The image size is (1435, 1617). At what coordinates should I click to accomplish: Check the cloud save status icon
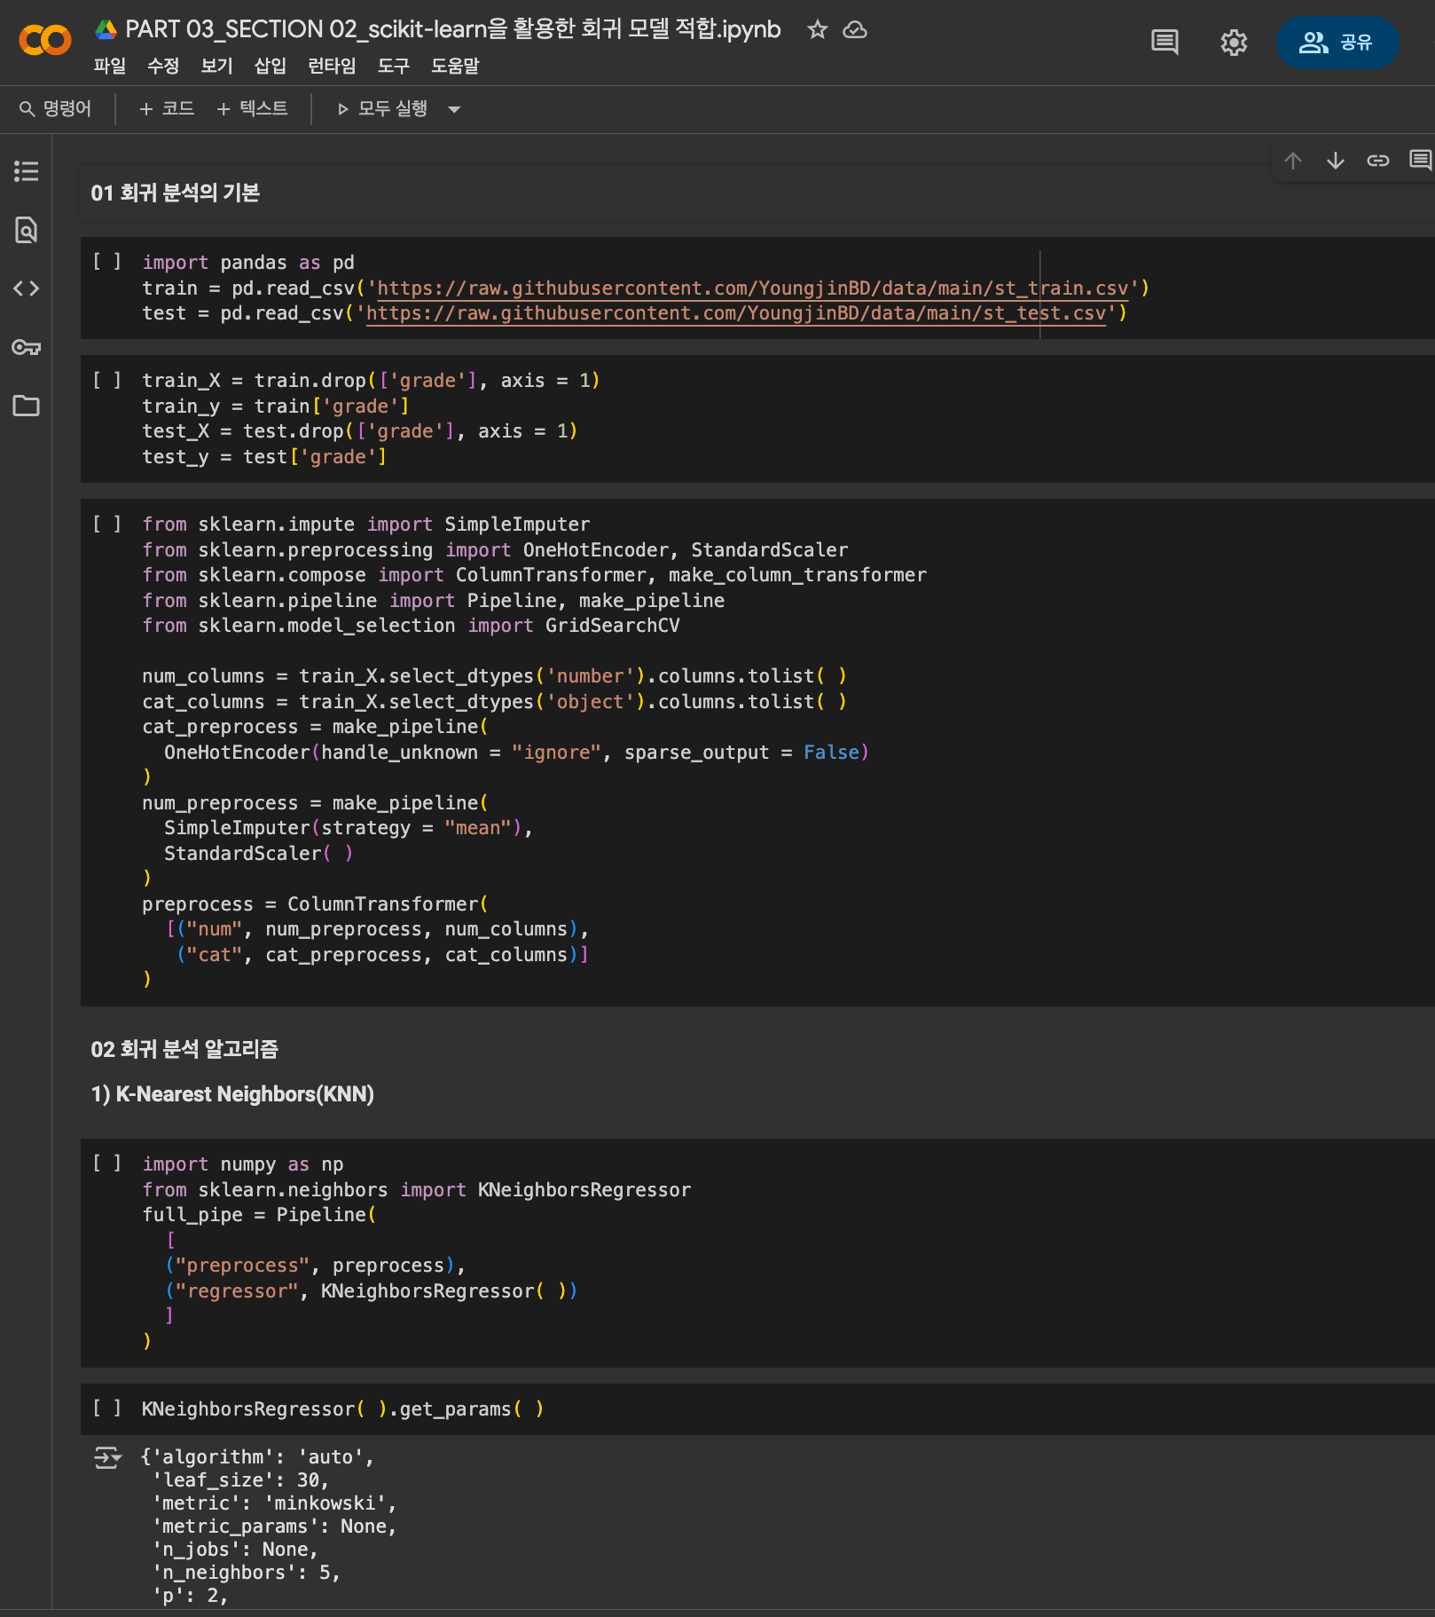(855, 29)
